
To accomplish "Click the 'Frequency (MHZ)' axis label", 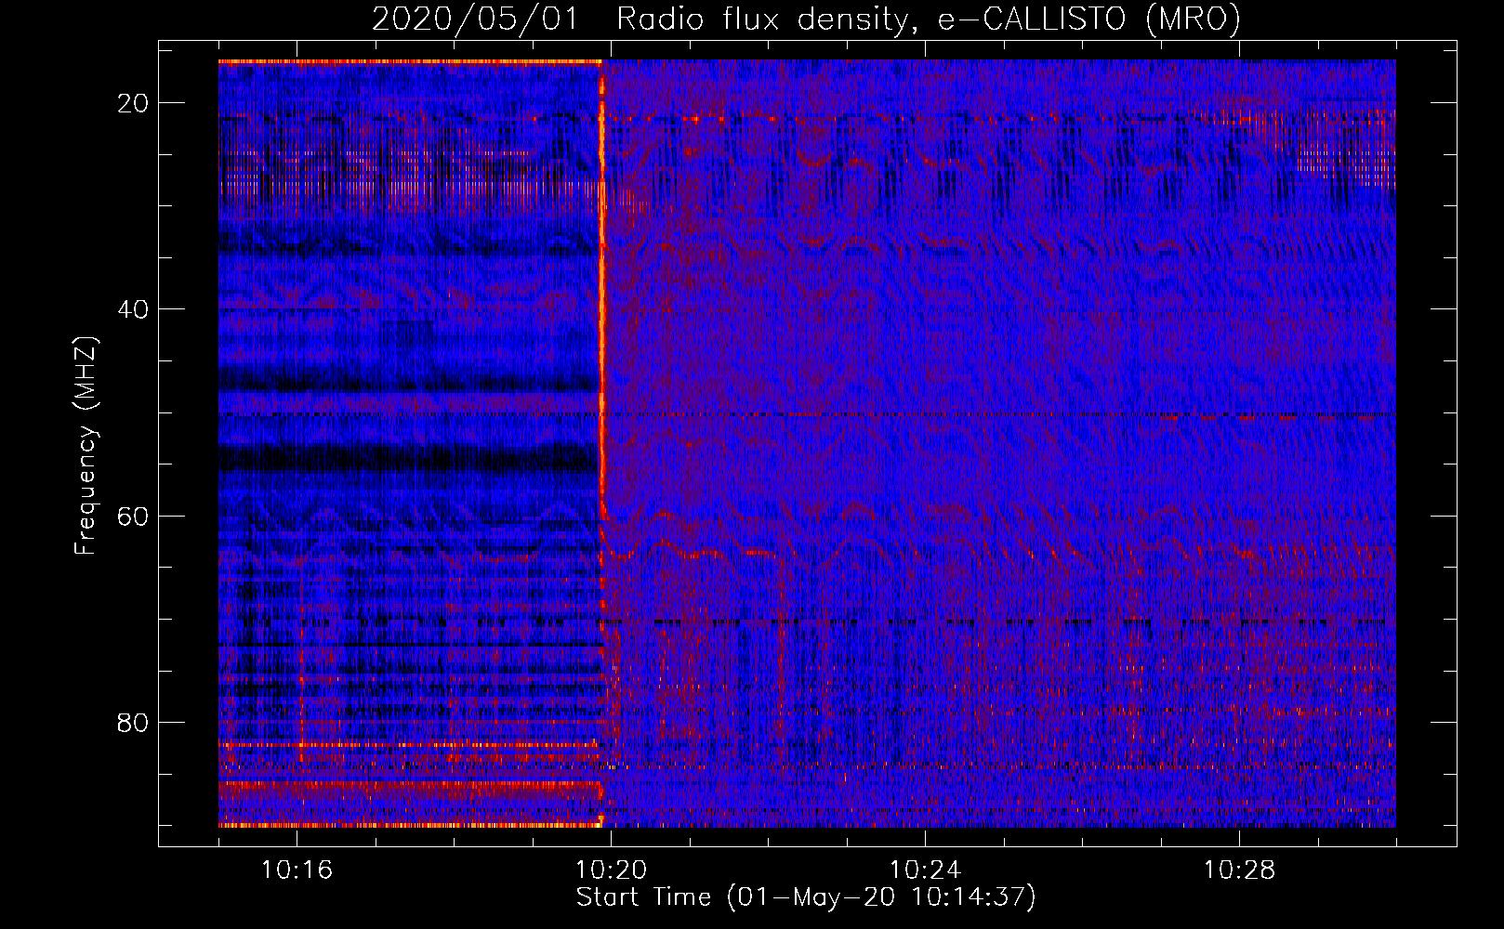I will click(86, 446).
